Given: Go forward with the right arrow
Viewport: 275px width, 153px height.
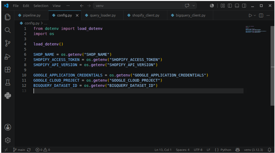Looking at the screenshot, I should point(89,6).
